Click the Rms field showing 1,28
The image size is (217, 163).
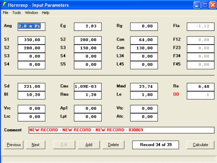(x=88, y=95)
